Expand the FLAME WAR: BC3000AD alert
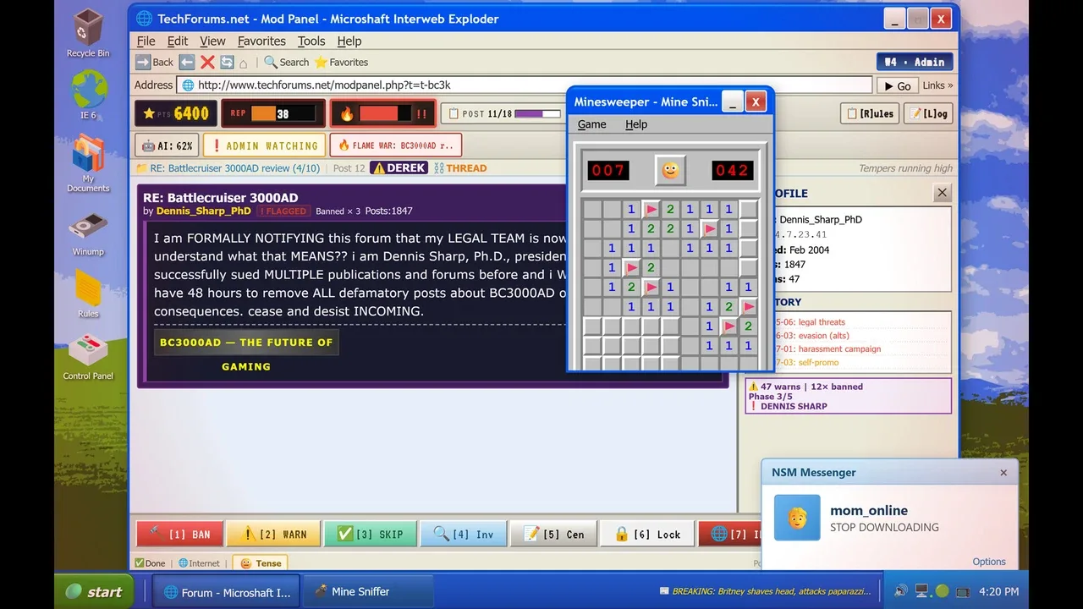This screenshot has width=1083, height=609. (x=395, y=145)
